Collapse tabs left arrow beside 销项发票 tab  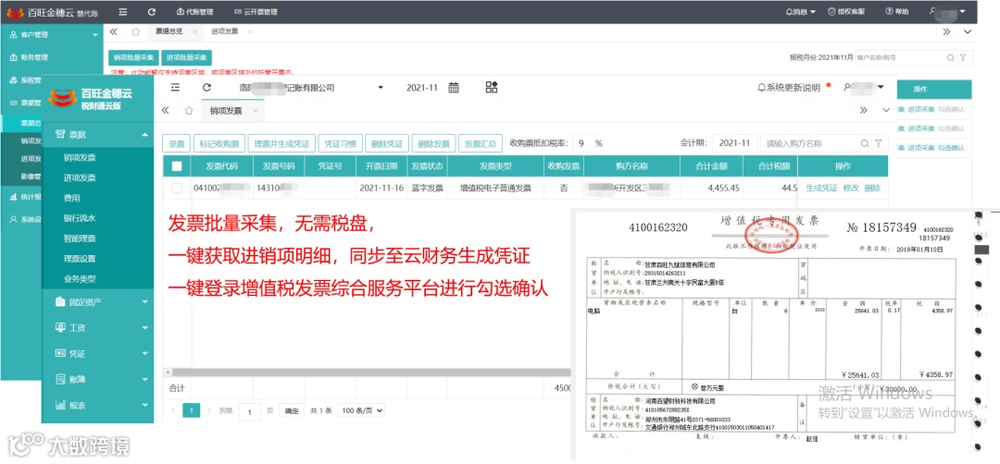(x=165, y=110)
